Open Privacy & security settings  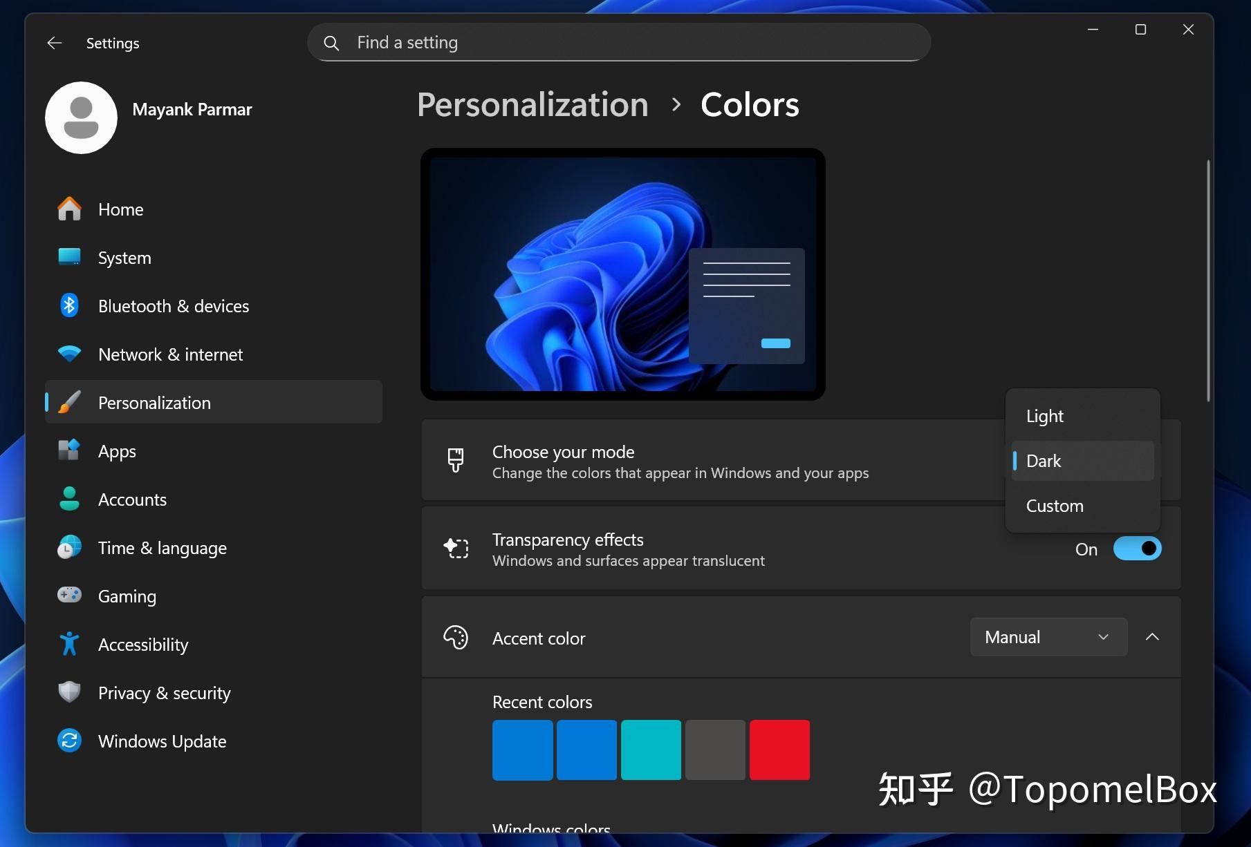click(x=214, y=692)
